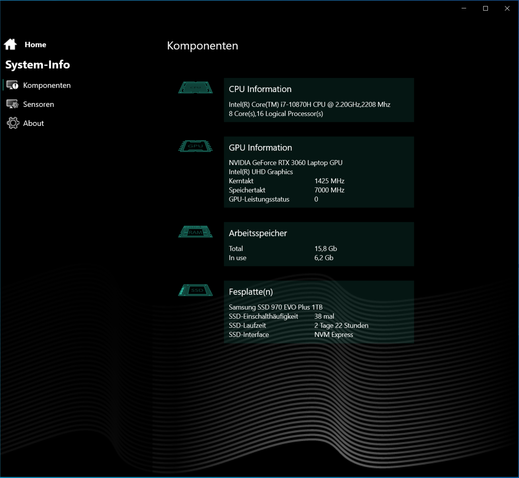Viewport: 519px width, 478px height.
Task: Click the 2 Tage 22 Stunden value
Action: point(341,325)
